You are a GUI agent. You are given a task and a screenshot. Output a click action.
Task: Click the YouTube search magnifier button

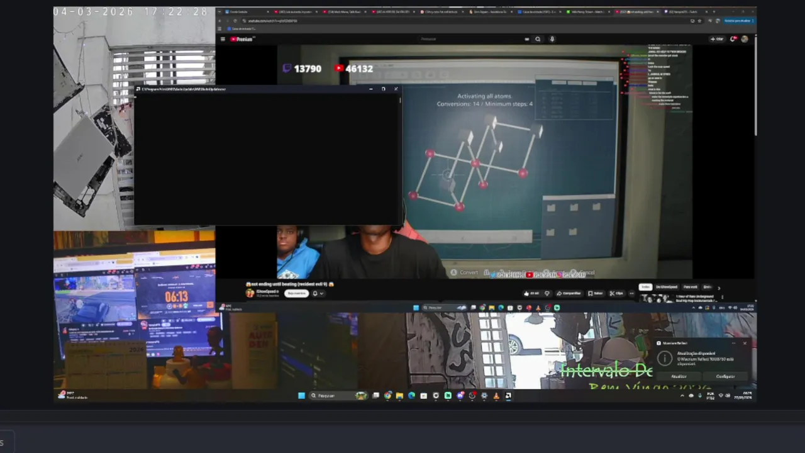tap(538, 39)
